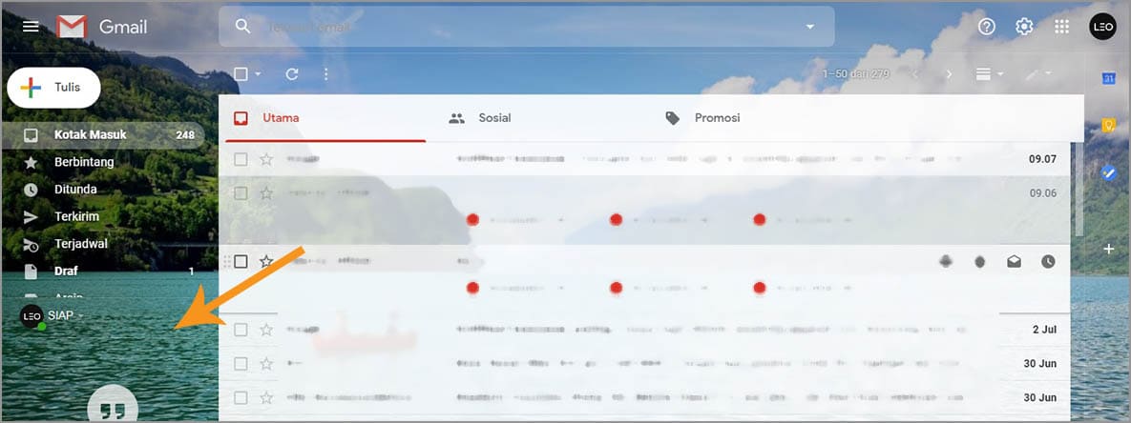Click the Terjadwal scheduled-send icon in sidebar
1131x423 pixels.
pyautogui.click(x=31, y=245)
